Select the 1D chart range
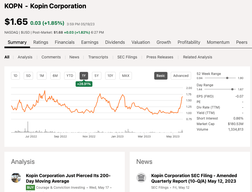The image size is (252, 192). pyautogui.click(x=15, y=76)
